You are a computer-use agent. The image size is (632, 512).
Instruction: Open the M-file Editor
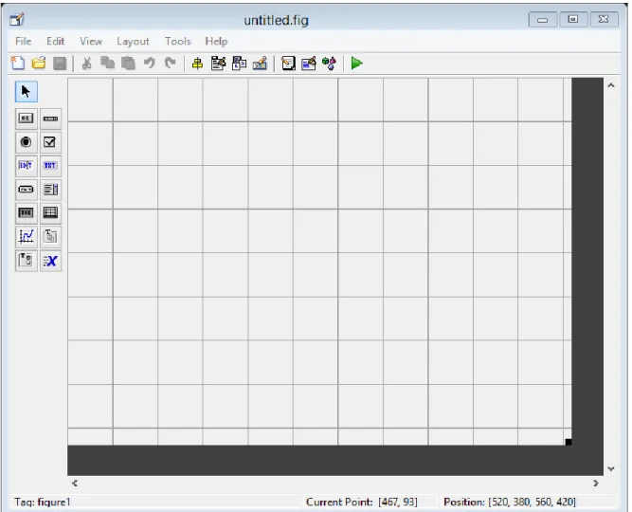pyautogui.click(x=288, y=64)
